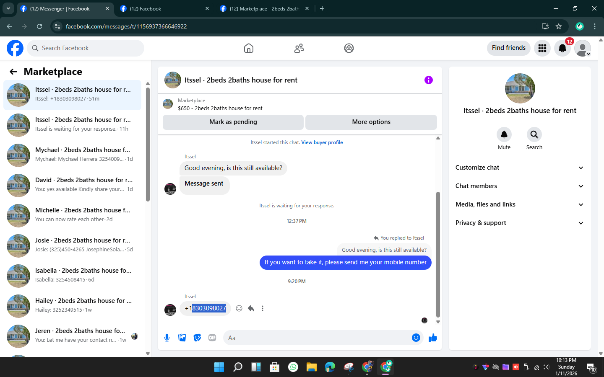Expand the Customize chat section

pyautogui.click(x=520, y=168)
